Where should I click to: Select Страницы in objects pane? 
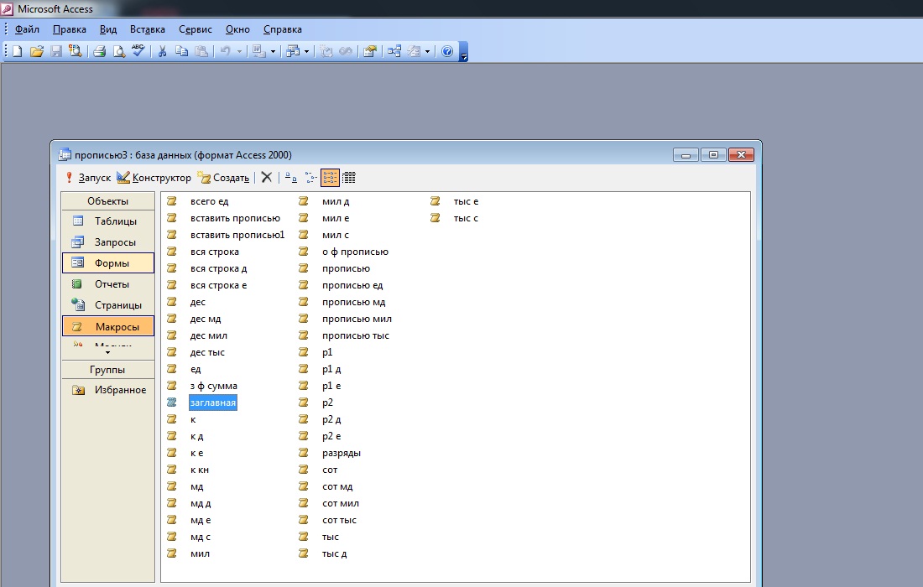click(107, 305)
